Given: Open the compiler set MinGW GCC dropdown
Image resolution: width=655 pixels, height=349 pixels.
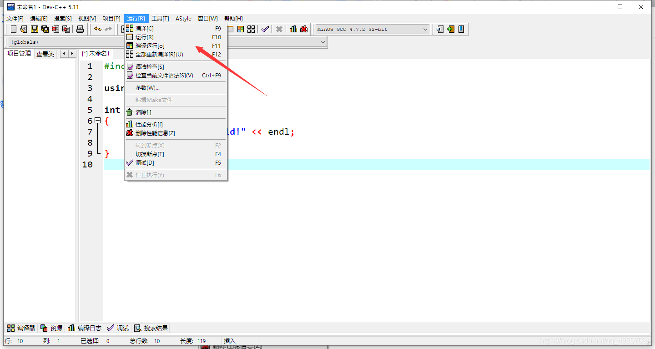Looking at the screenshot, I should tap(373, 29).
